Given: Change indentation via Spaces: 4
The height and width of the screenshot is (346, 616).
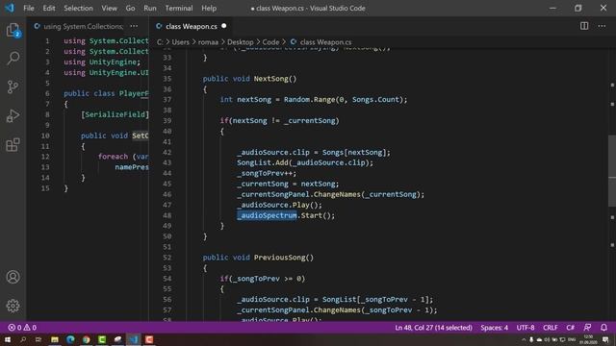Looking at the screenshot, I should [x=494, y=327].
